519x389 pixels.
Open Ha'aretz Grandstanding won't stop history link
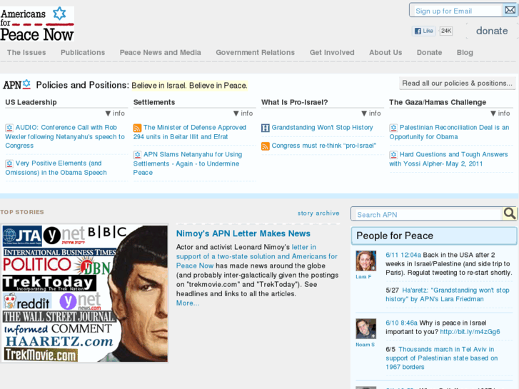click(447, 295)
